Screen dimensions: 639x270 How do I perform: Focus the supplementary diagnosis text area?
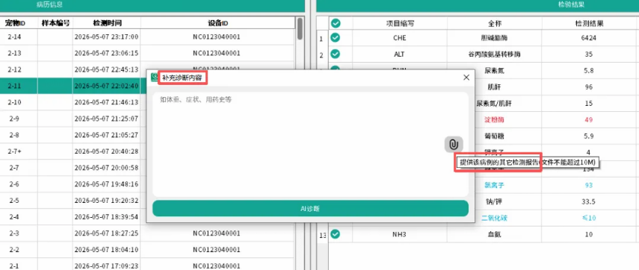tap(310, 145)
